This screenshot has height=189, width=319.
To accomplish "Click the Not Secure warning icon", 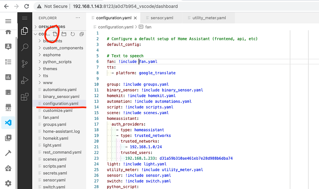I will (39, 6).
